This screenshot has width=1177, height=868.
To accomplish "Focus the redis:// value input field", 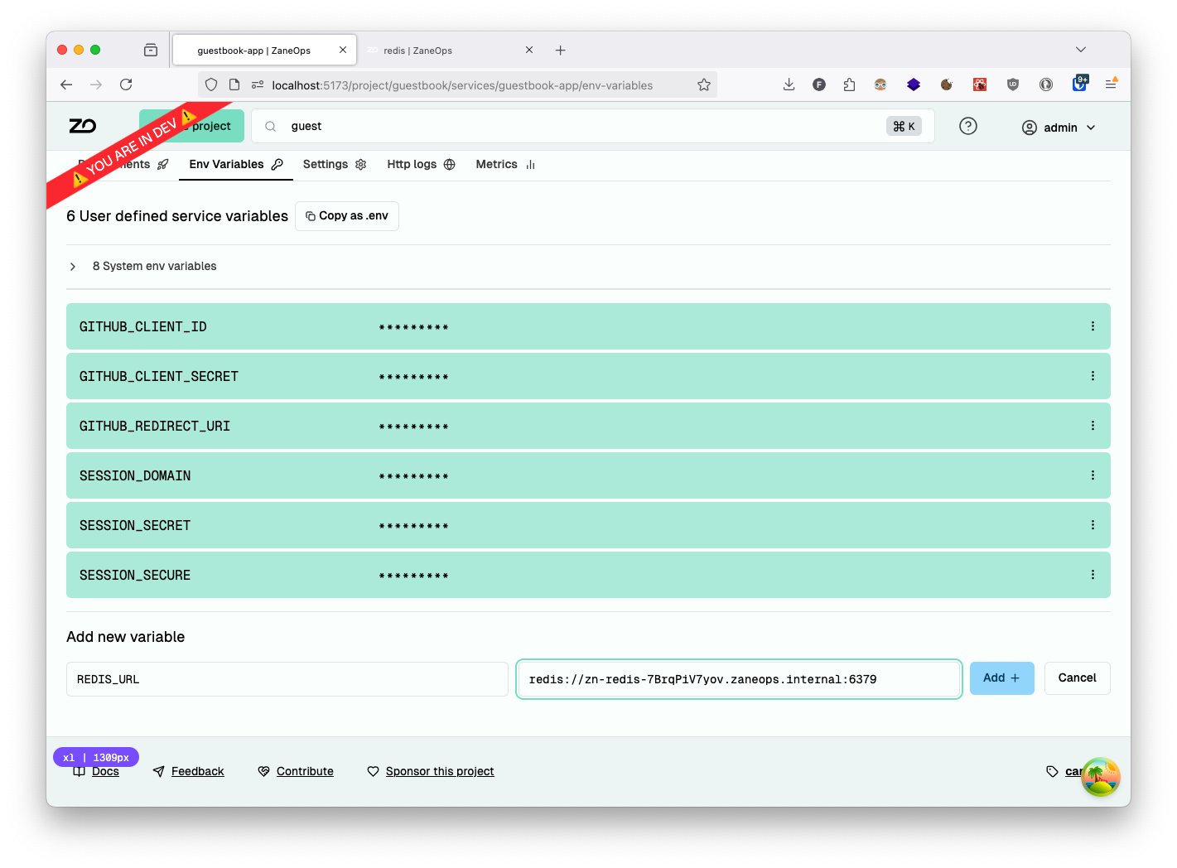I will pyautogui.click(x=739, y=679).
